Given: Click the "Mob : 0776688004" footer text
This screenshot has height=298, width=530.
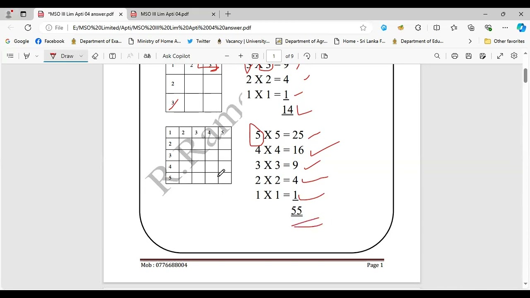Looking at the screenshot, I should point(164,265).
